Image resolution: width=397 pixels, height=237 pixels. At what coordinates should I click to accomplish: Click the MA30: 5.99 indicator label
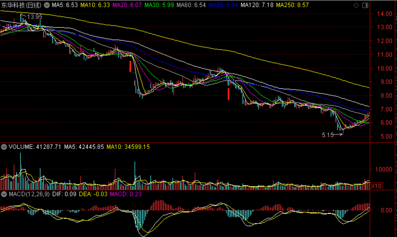coord(159,5)
